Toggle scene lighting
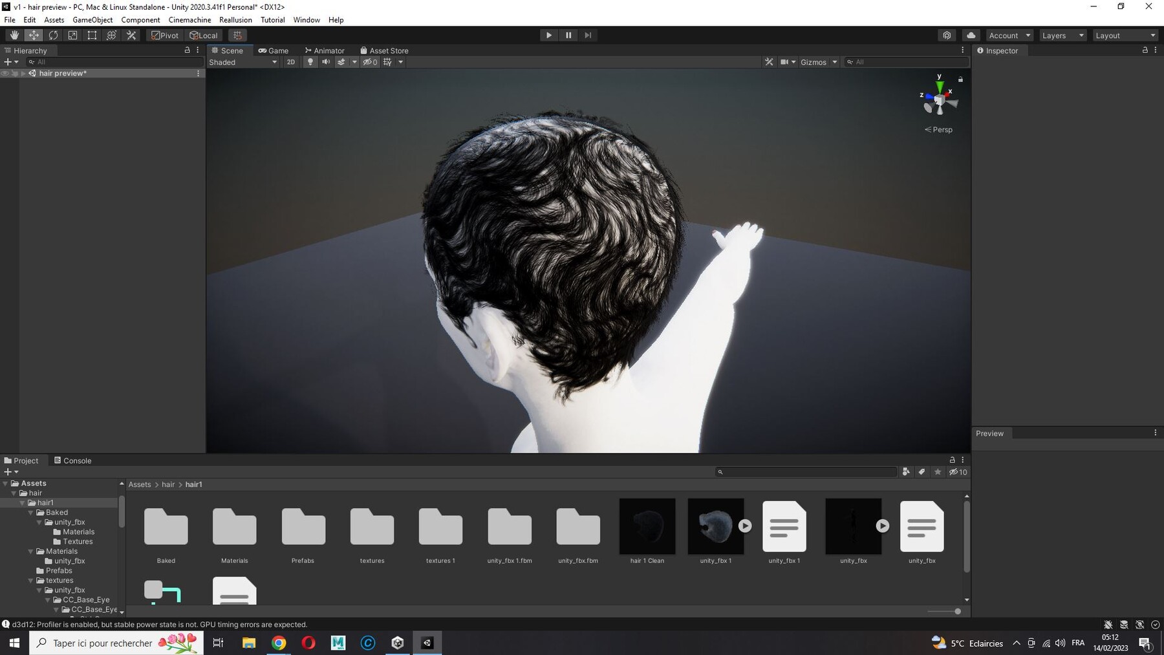 click(310, 62)
